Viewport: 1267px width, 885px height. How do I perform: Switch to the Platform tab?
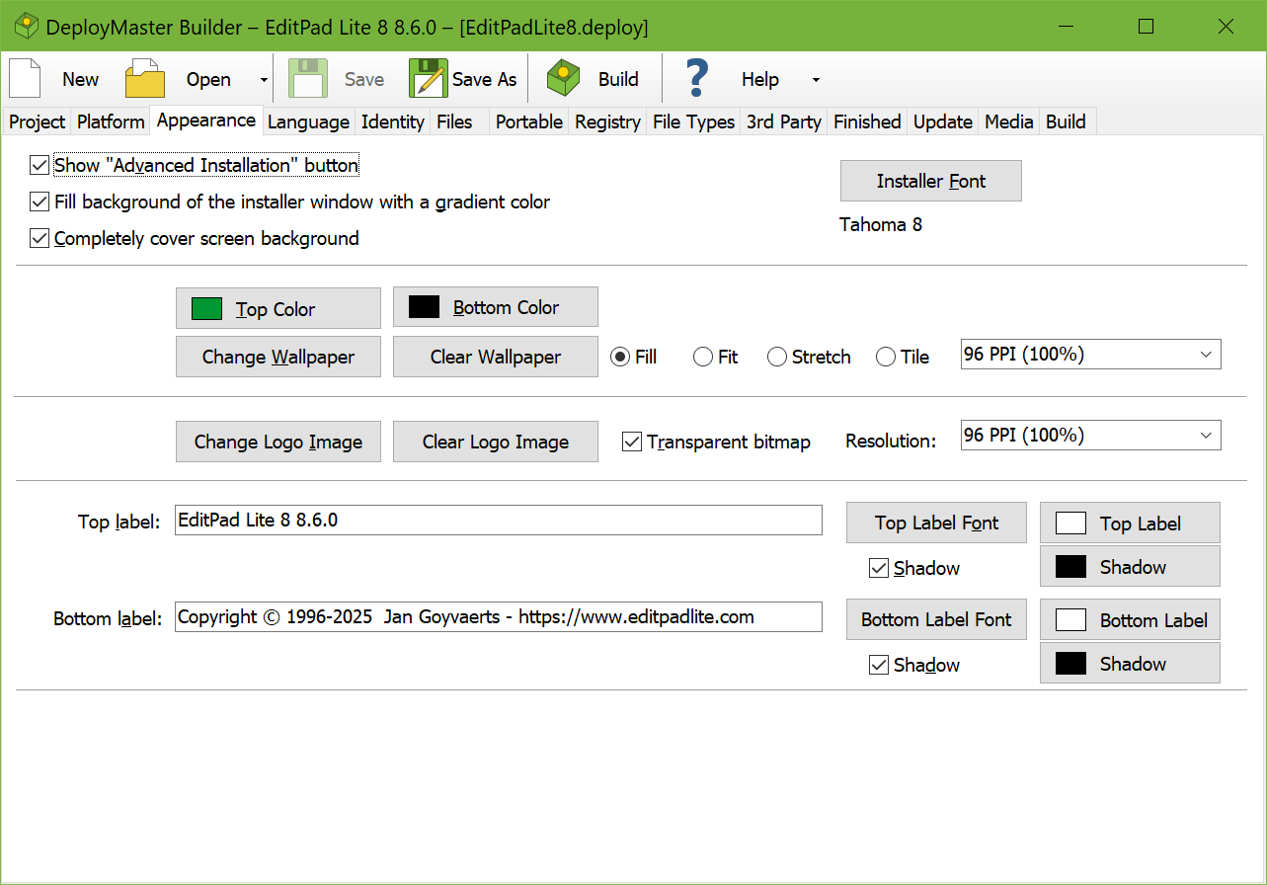111,121
